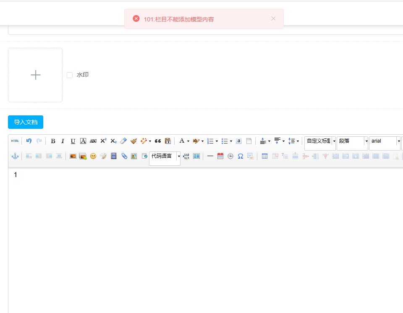Insert a blockquote
This screenshot has width=403, height=313.
(x=158, y=141)
